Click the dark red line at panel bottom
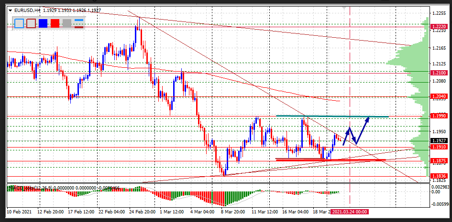Viewport: 452px width, 222px height. (78, 27)
